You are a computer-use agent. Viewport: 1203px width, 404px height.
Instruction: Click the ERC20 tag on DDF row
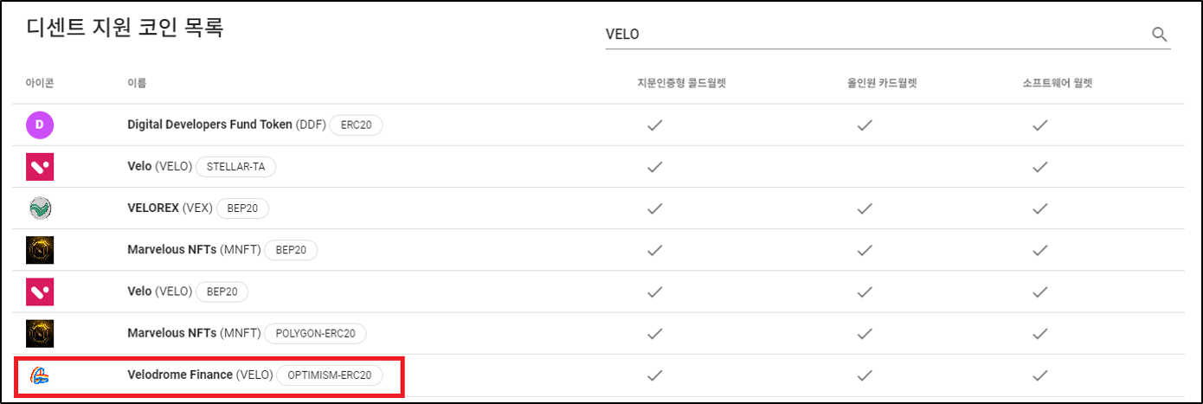(356, 125)
